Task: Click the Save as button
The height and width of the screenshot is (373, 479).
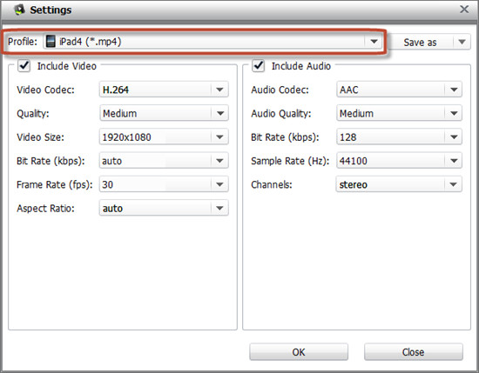Action: click(421, 42)
